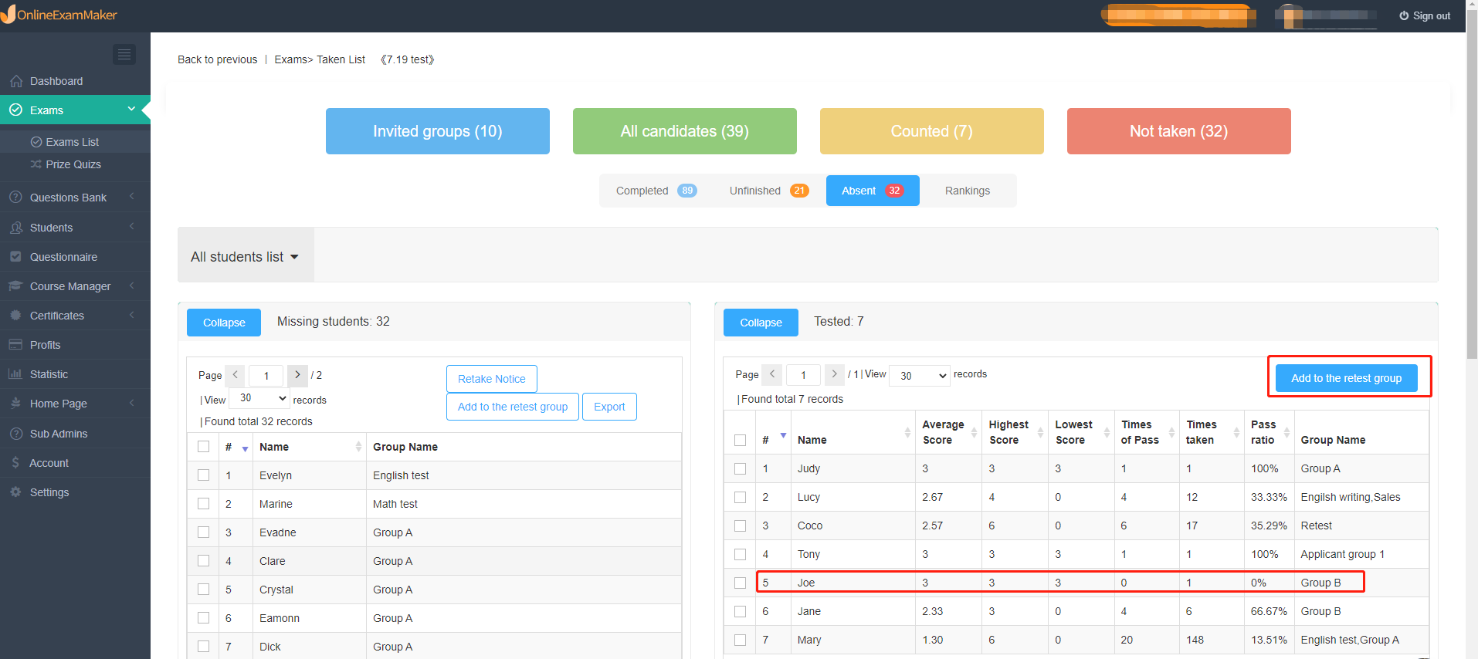Add tested students to the retest group

pos(1347,378)
